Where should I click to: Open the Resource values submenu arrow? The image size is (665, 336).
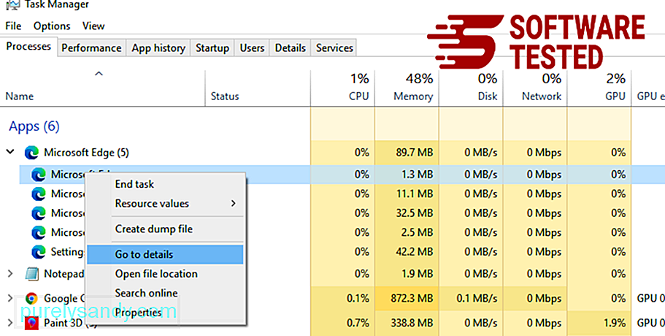coord(234,204)
